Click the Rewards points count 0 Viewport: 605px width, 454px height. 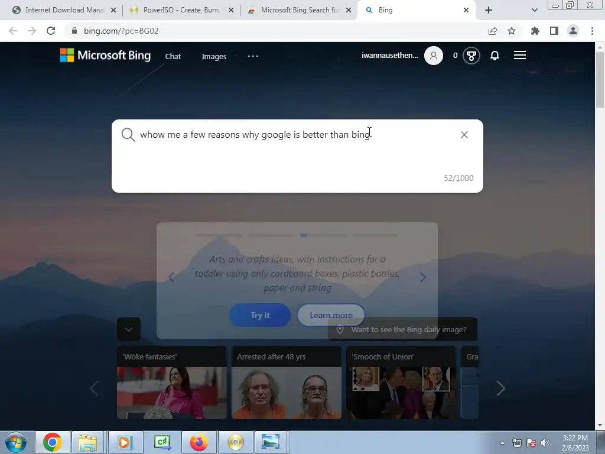click(456, 56)
